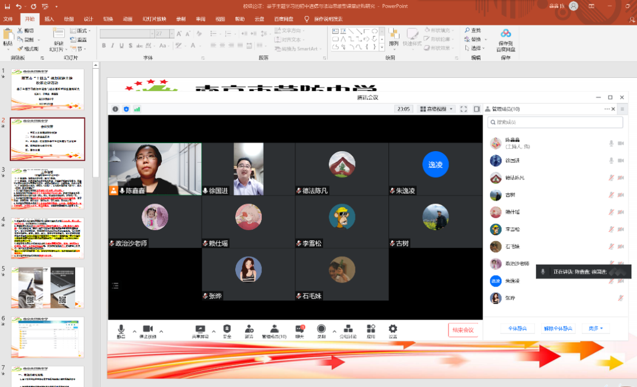The image size is (637, 387).
Task: Open the font color picker in the ribbon
Action: (x=194, y=46)
